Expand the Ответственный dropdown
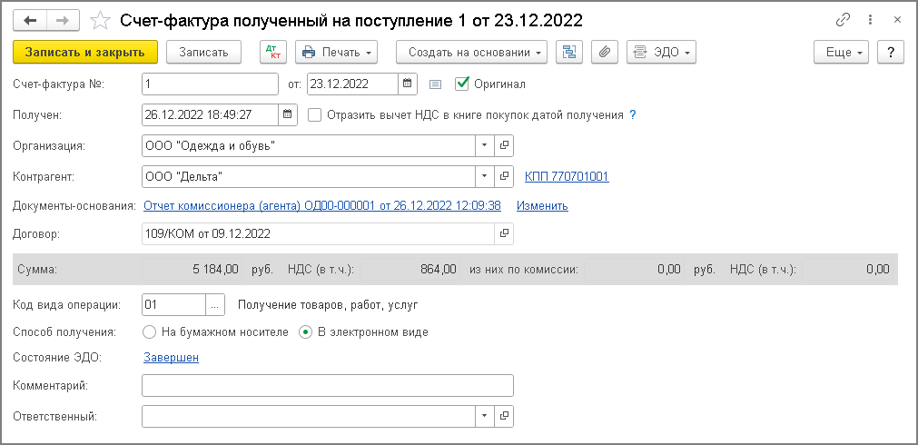 [x=485, y=416]
